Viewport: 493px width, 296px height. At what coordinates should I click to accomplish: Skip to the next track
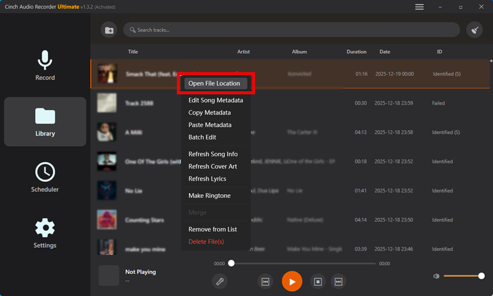[x=338, y=281]
